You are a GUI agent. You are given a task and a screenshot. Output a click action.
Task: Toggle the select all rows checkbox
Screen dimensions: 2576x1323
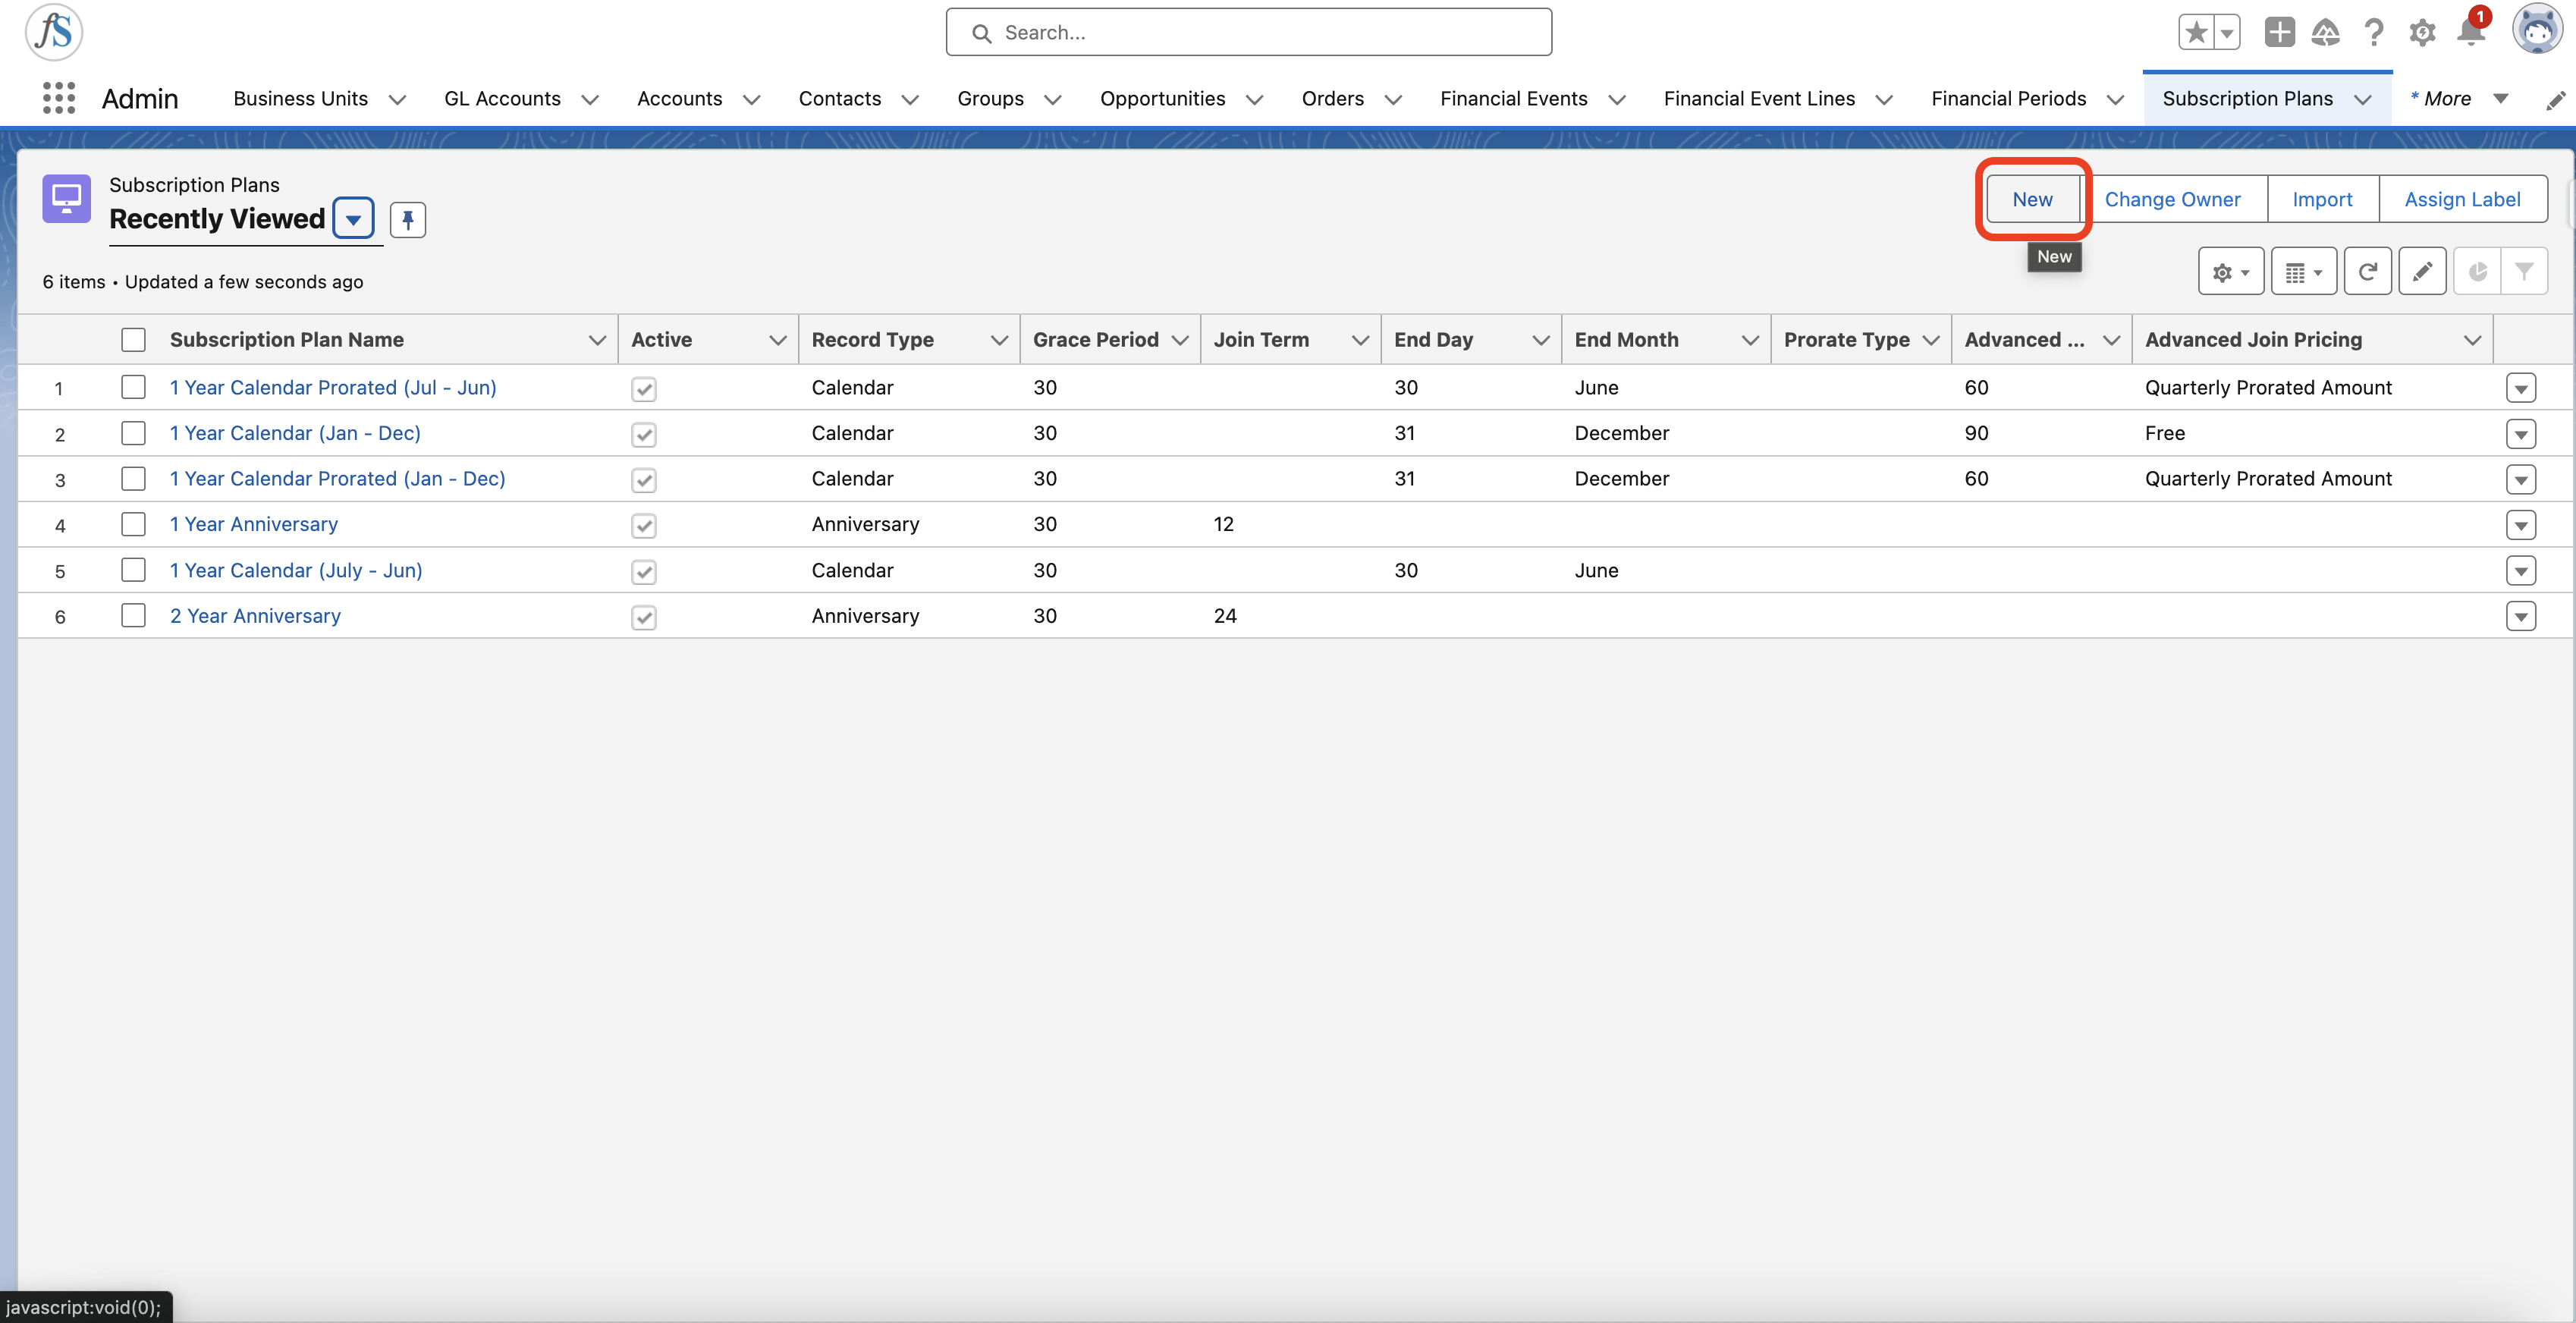133,340
